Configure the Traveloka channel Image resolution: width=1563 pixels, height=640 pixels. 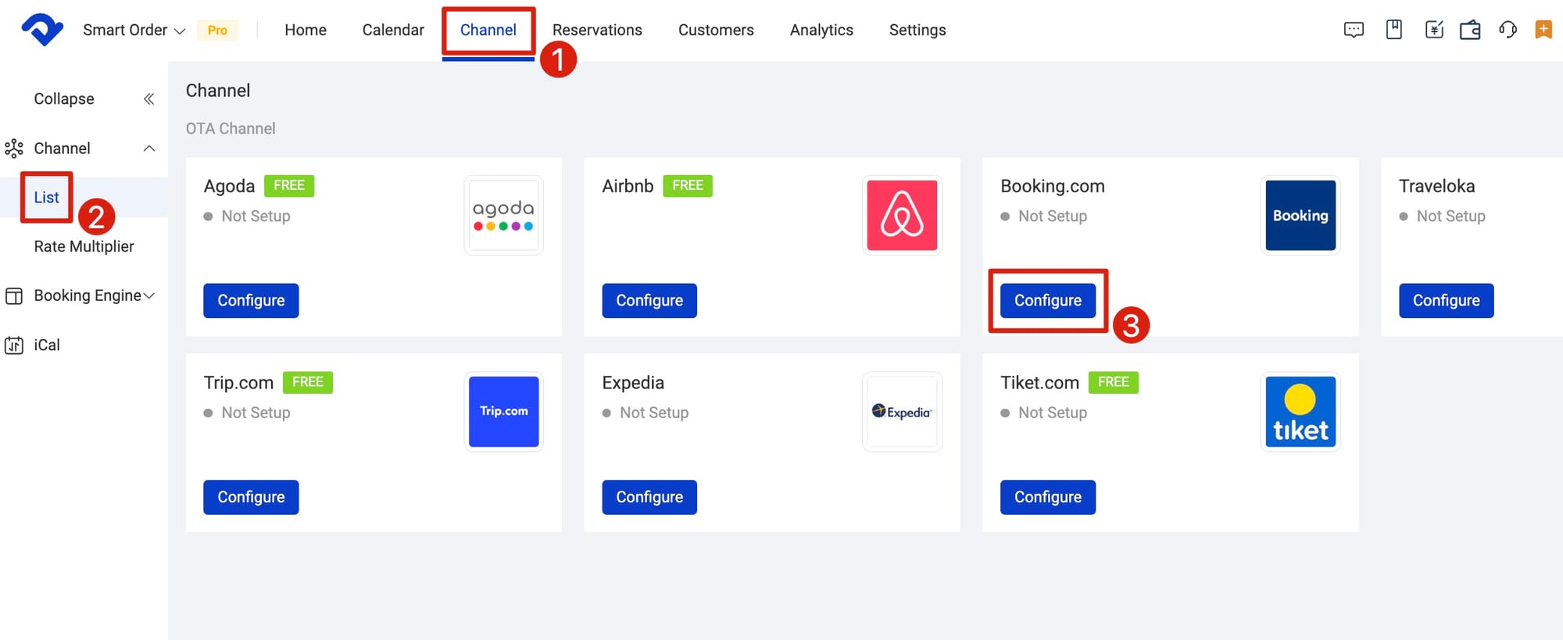pyautogui.click(x=1447, y=301)
